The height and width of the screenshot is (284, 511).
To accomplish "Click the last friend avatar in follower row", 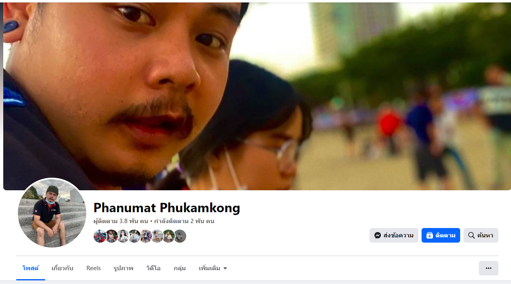I will point(180,236).
